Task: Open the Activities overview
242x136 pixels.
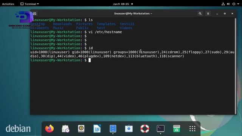Action: pos(8,4)
